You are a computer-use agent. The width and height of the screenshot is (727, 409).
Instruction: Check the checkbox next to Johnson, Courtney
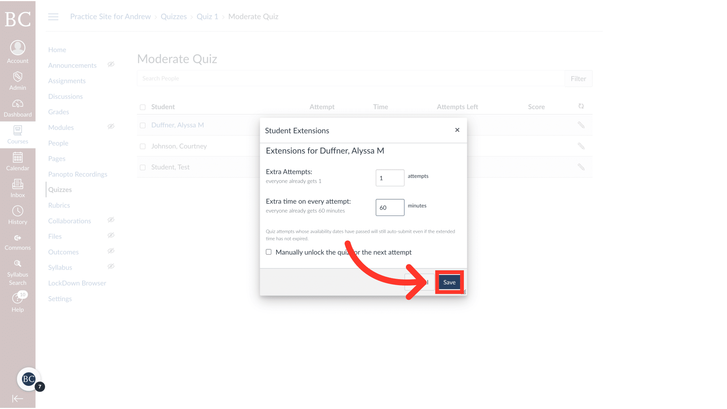click(143, 146)
